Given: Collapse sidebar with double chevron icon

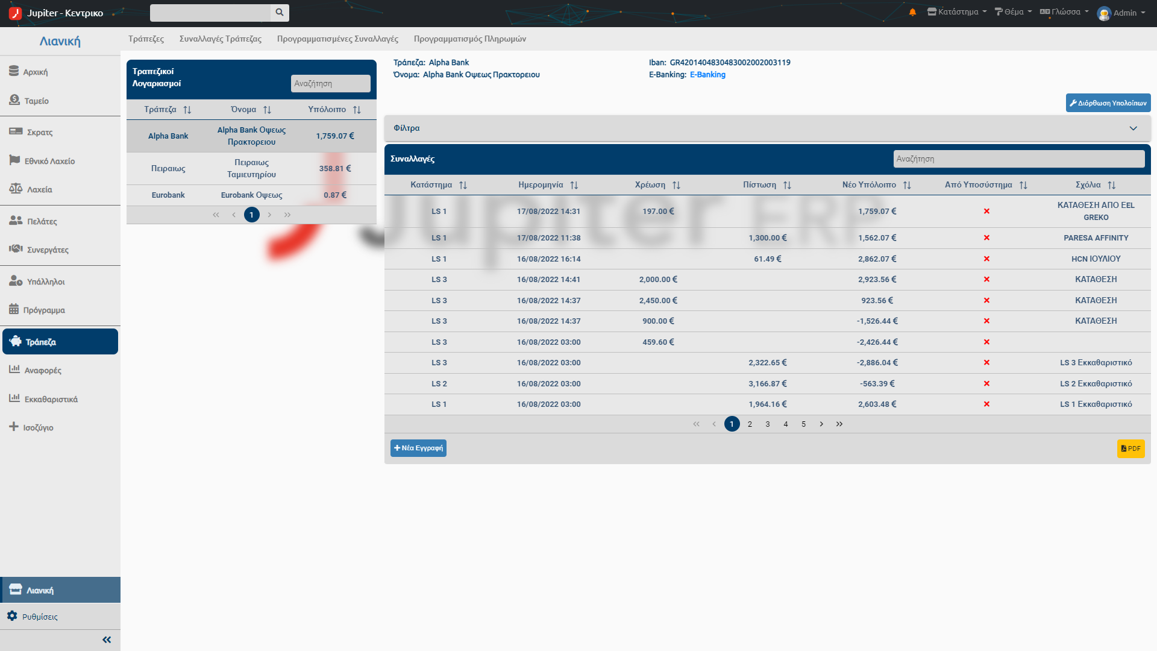Looking at the screenshot, I should click(x=107, y=640).
